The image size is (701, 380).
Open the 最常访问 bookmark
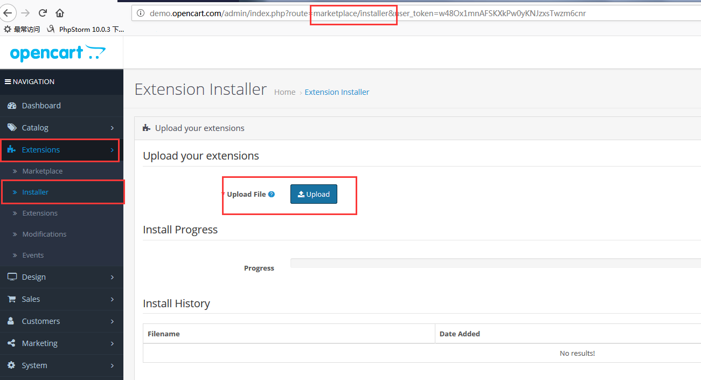(22, 29)
